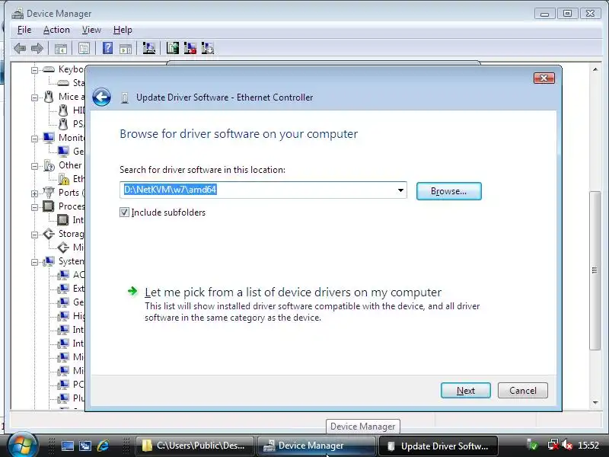
Task: Click the Disable down-arrow toolbar icon
Action: pyautogui.click(x=208, y=48)
